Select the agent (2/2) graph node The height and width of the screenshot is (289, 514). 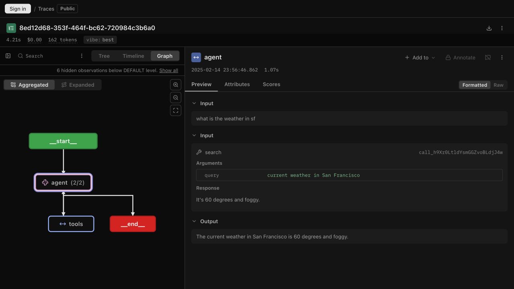coord(63,183)
